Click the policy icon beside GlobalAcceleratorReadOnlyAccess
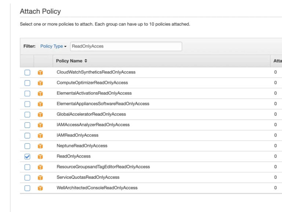 point(40,114)
